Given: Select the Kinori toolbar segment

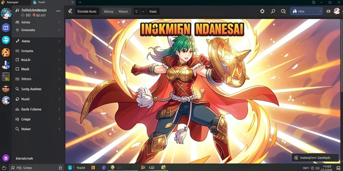Looking at the screenshot, I should pyautogui.click(x=123, y=11).
